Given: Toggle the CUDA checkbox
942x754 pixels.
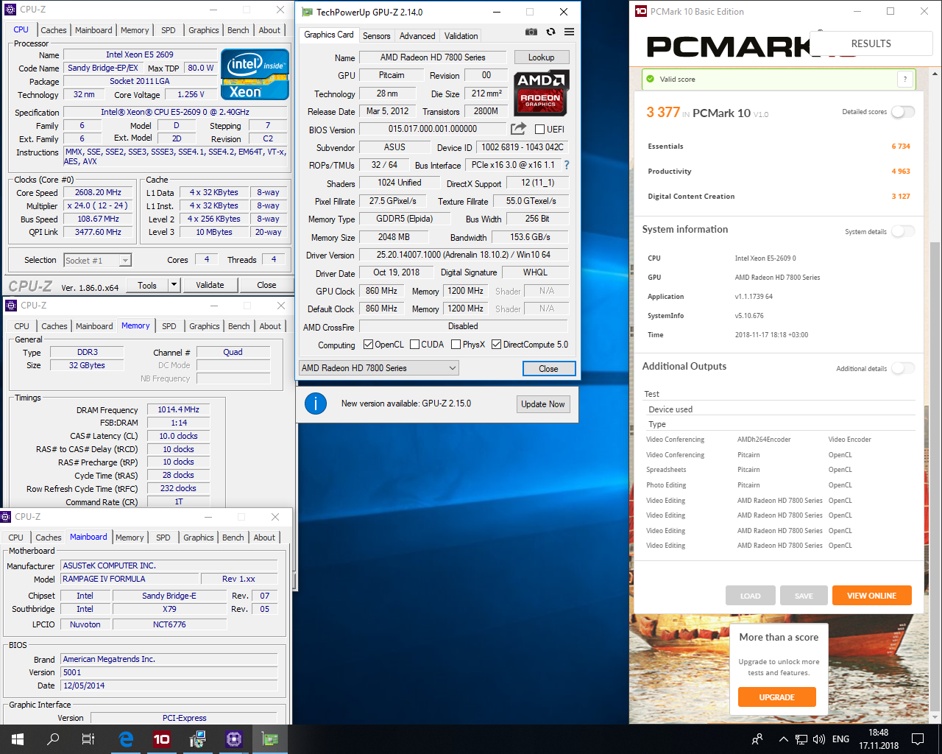Looking at the screenshot, I should [x=414, y=345].
